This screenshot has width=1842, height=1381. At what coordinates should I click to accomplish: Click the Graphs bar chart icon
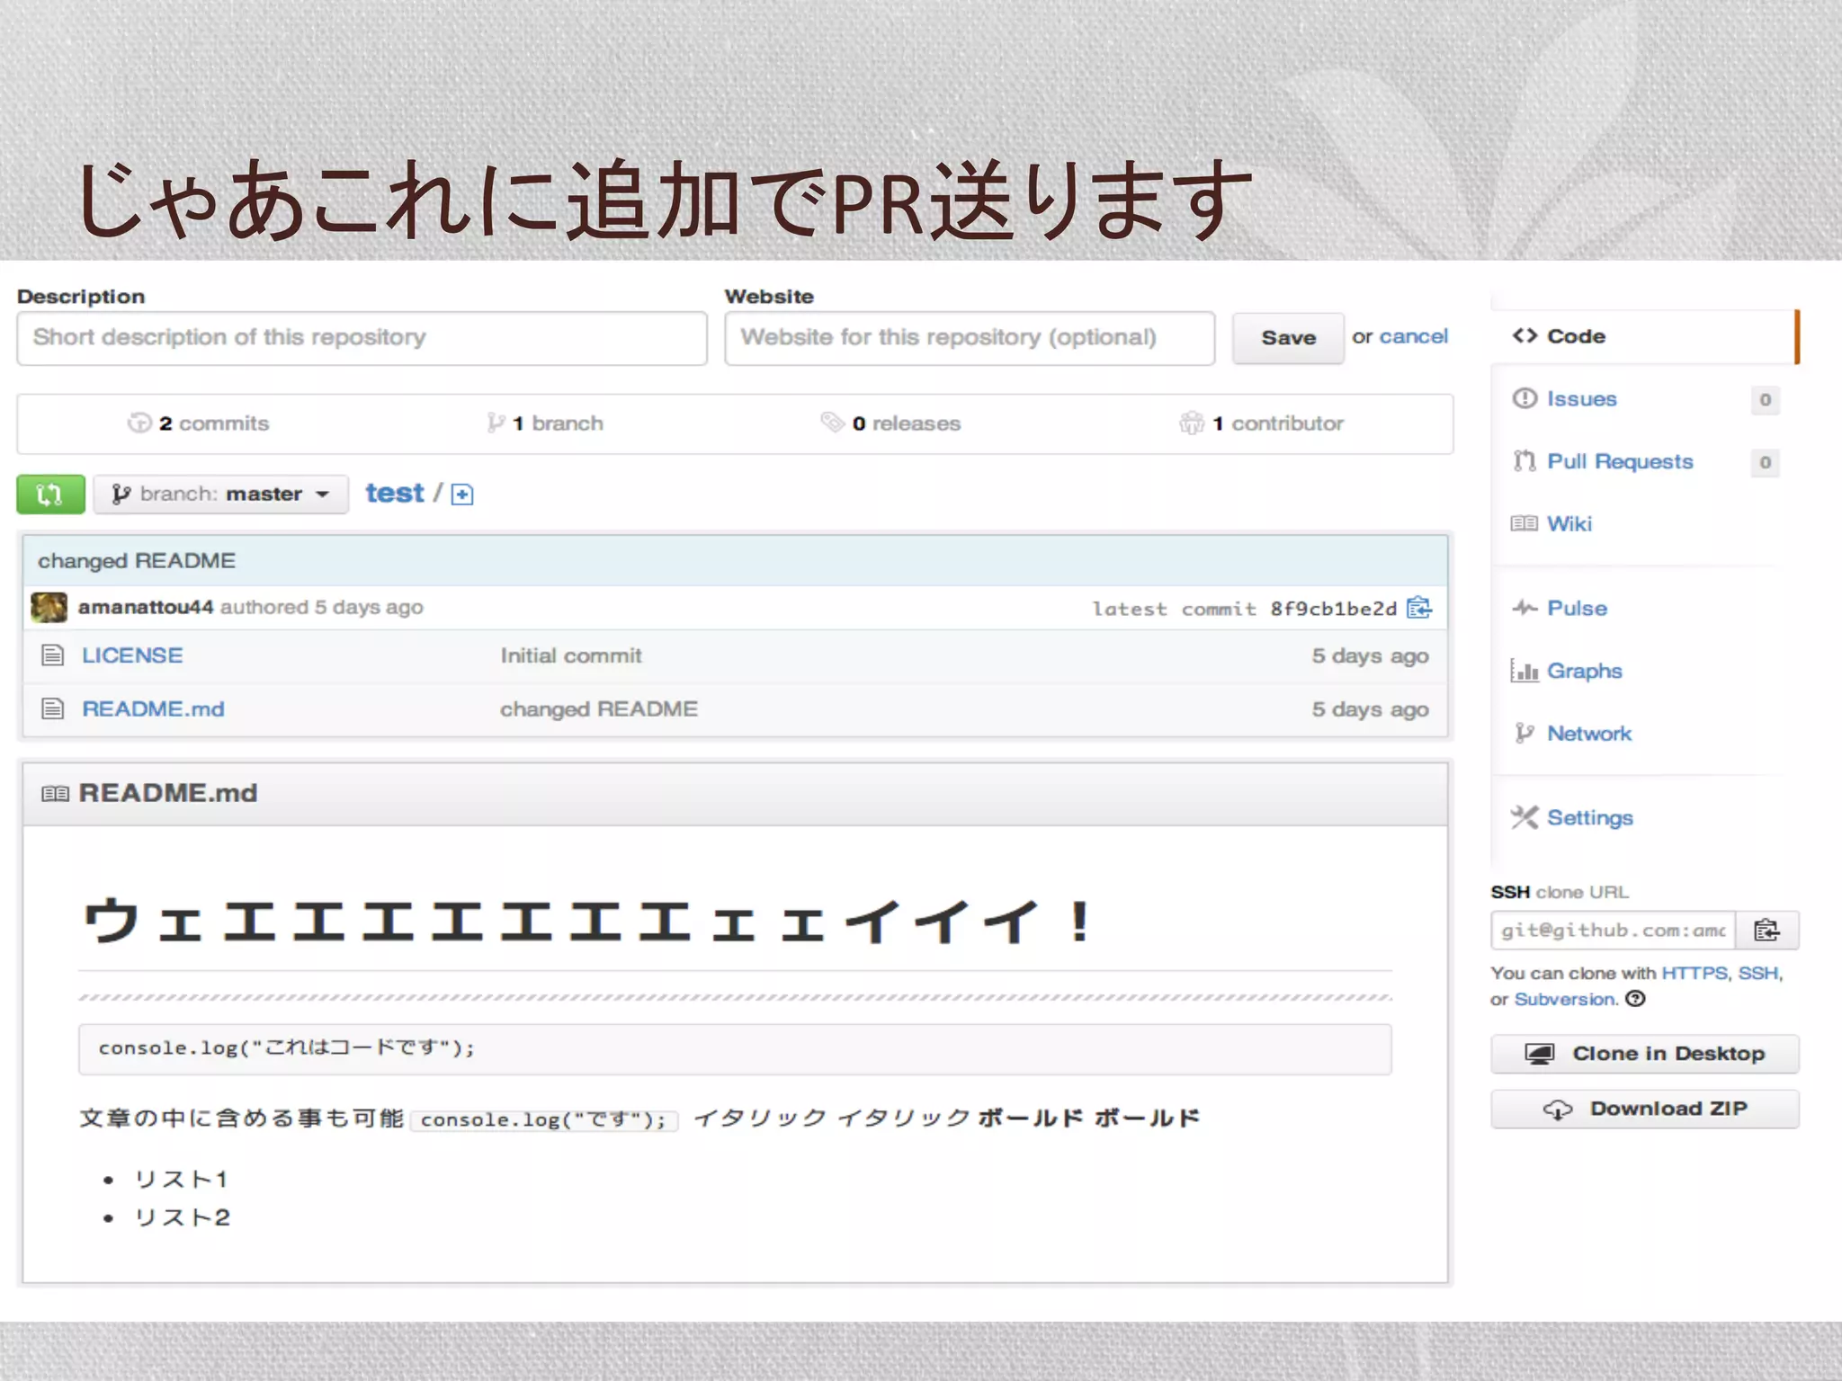click(1525, 671)
